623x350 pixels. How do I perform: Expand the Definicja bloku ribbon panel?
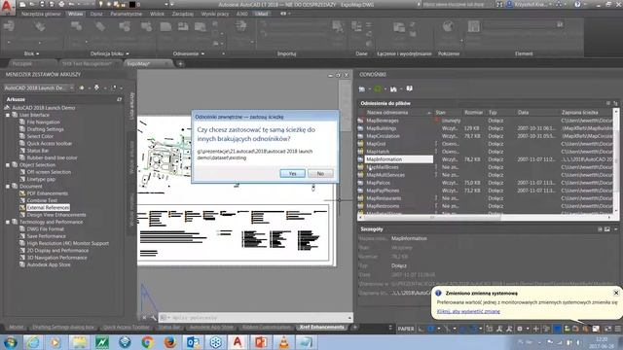tap(110, 53)
